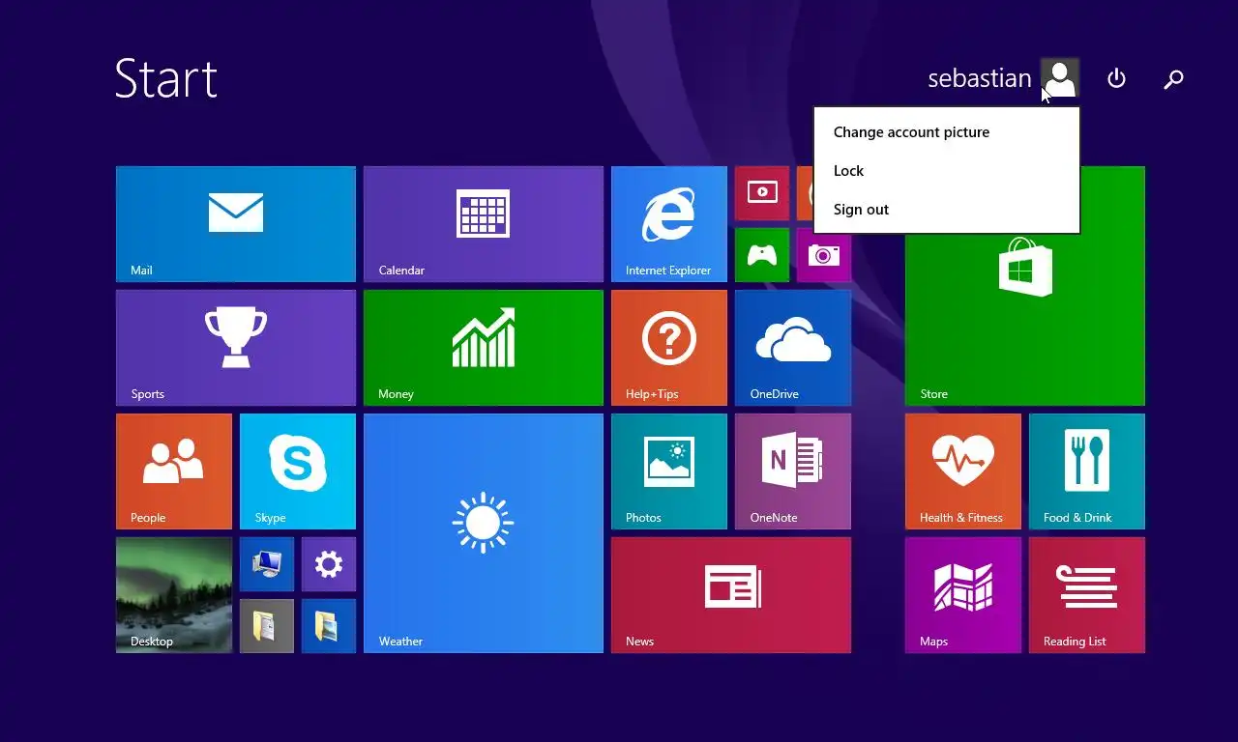The height and width of the screenshot is (742, 1238).
Task: Open the purple Camera tile
Action: click(824, 257)
